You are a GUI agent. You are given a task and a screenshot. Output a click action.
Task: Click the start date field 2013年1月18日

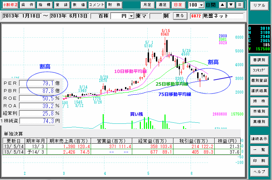pos(22,16)
